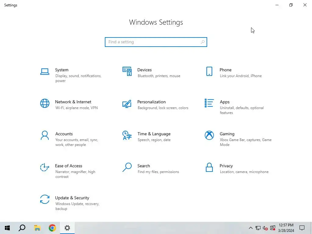The image size is (312, 234).
Task: Open the taskbar clock showing 12:57 PM
Action: (286, 228)
